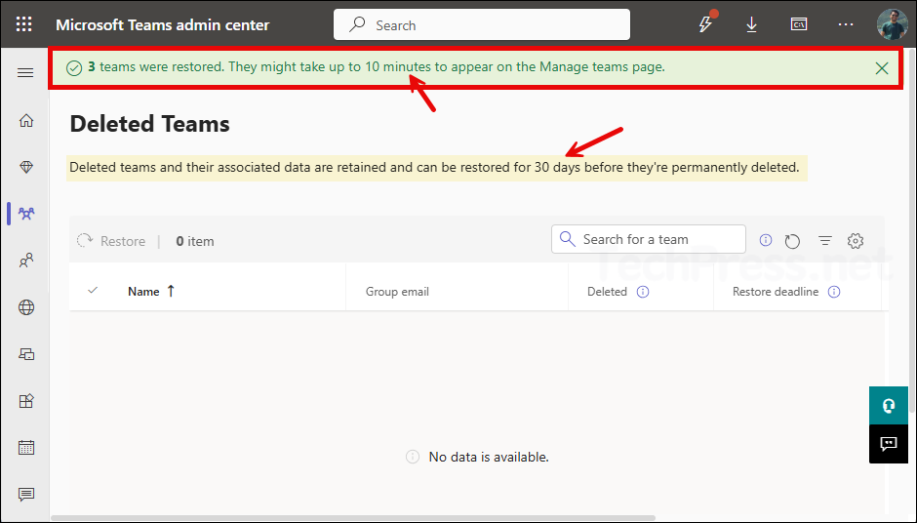
Task: Open the Teams apps icon in sidebar
Action: pyautogui.click(x=26, y=401)
